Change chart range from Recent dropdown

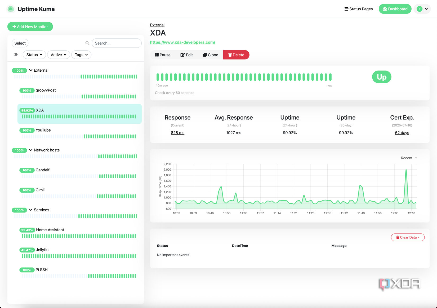click(408, 158)
